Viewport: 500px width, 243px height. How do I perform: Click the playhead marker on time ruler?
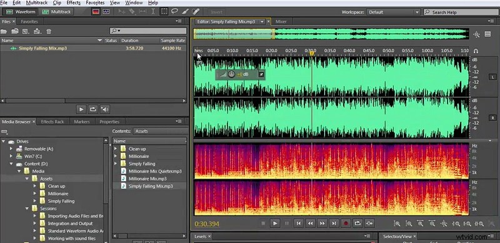click(x=312, y=53)
